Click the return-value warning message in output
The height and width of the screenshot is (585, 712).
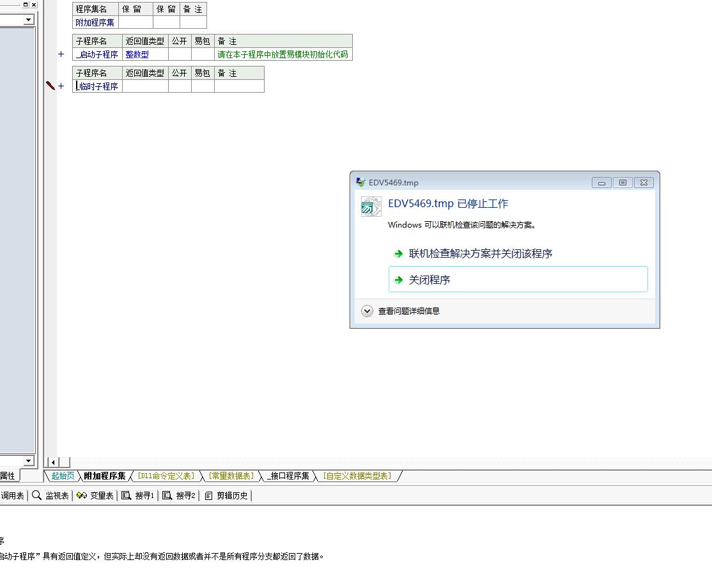click(161, 556)
